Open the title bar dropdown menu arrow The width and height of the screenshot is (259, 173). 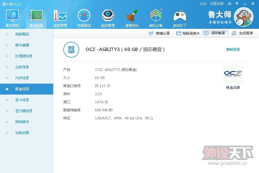pos(237,4)
